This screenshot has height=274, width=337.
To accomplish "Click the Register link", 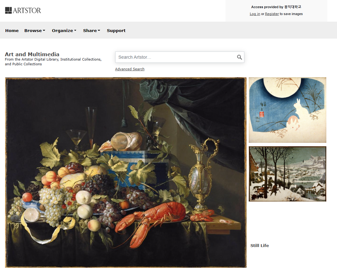I will click(x=272, y=14).
